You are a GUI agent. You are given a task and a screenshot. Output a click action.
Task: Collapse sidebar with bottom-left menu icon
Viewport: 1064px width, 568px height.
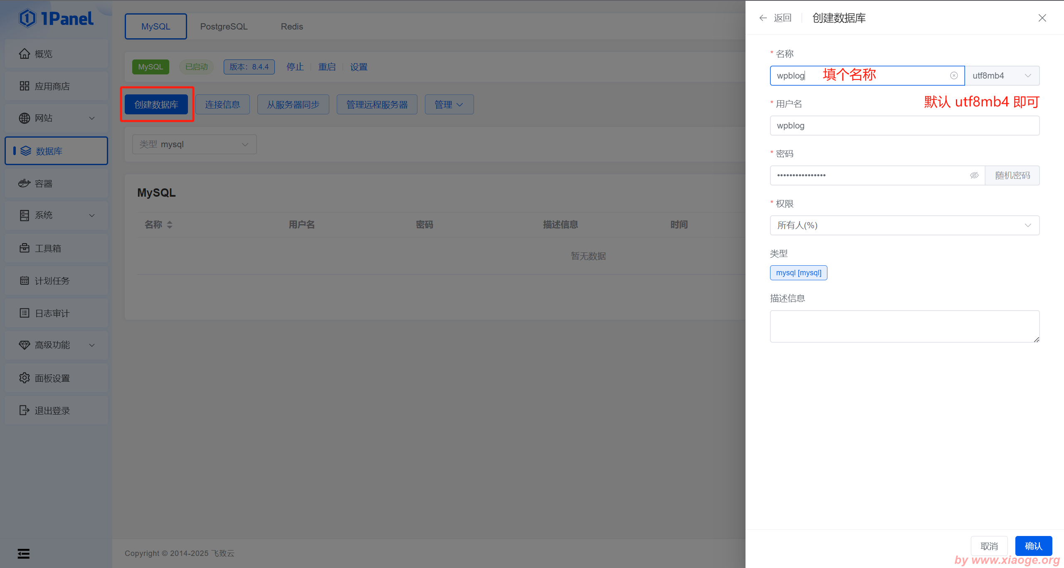point(24,553)
